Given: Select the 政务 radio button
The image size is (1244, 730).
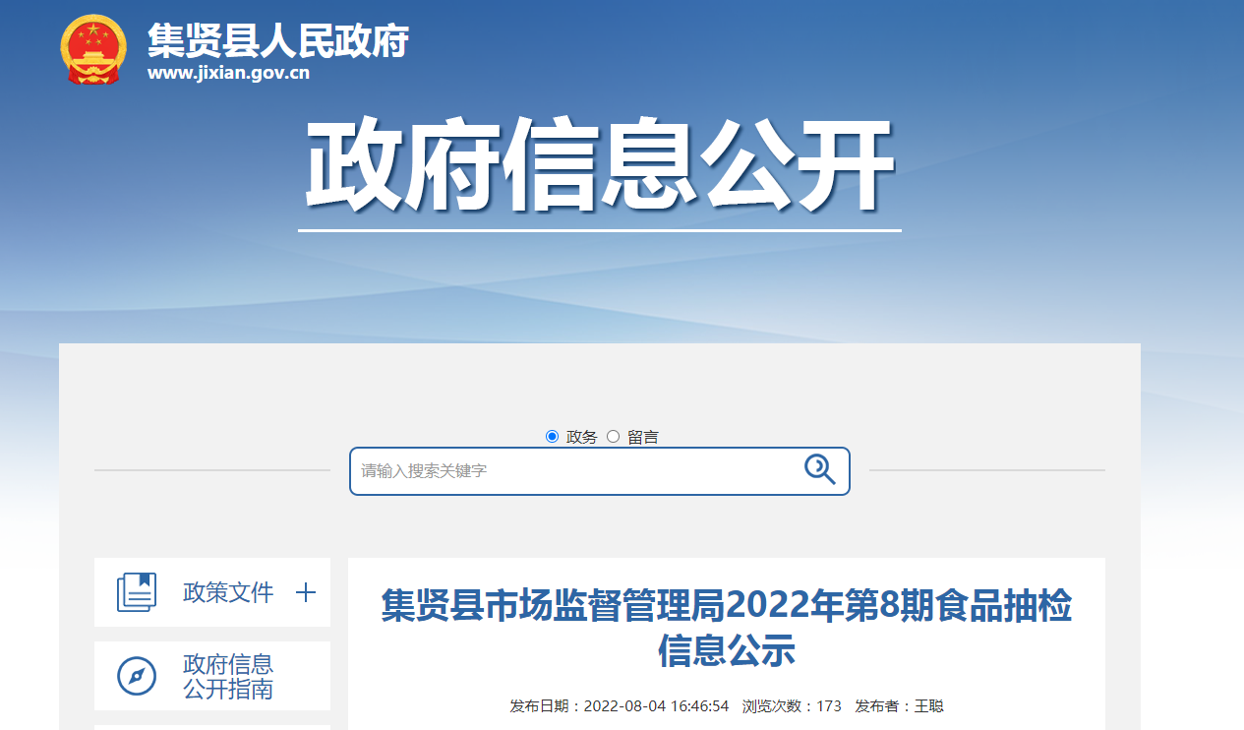Looking at the screenshot, I should pyautogui.click(x=552, y=437).
